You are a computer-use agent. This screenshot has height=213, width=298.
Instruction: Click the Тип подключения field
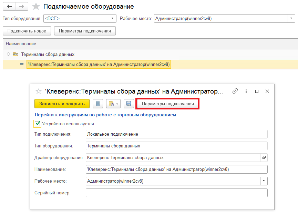pos(176,134)
